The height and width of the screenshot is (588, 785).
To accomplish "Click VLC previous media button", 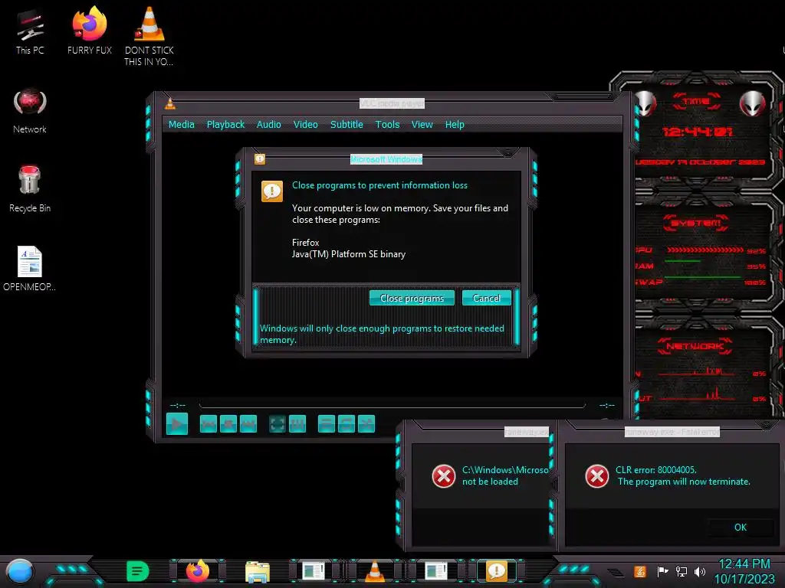I will pyautogui.click(x=209, y=424).
